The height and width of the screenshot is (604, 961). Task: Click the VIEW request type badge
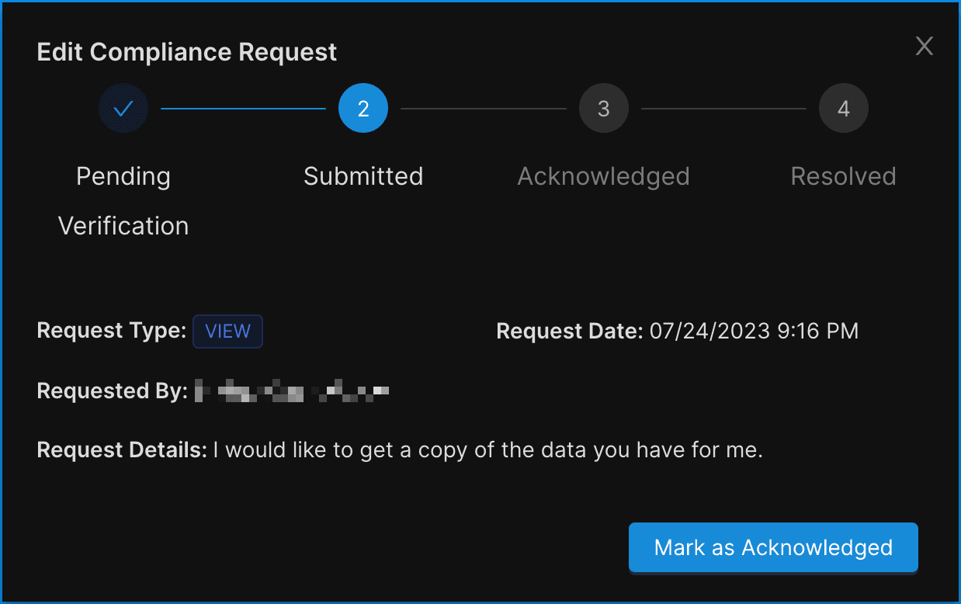[227, 332]
